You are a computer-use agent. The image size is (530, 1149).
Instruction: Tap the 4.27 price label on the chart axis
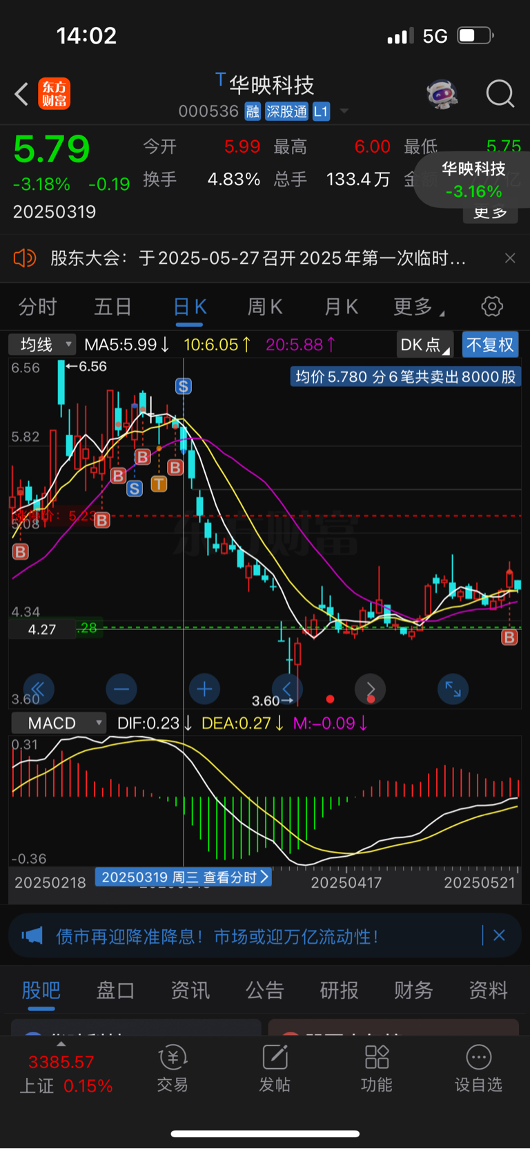[42, 629]
